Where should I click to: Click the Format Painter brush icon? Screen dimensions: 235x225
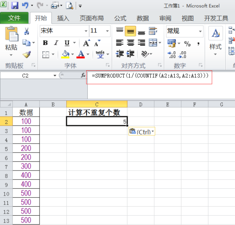tap(27, 54)
